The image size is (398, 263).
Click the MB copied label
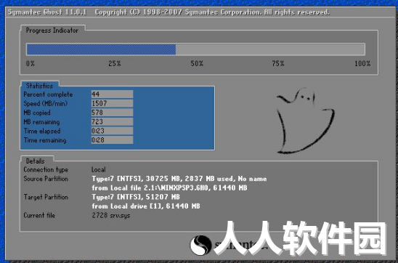(37, 113)
